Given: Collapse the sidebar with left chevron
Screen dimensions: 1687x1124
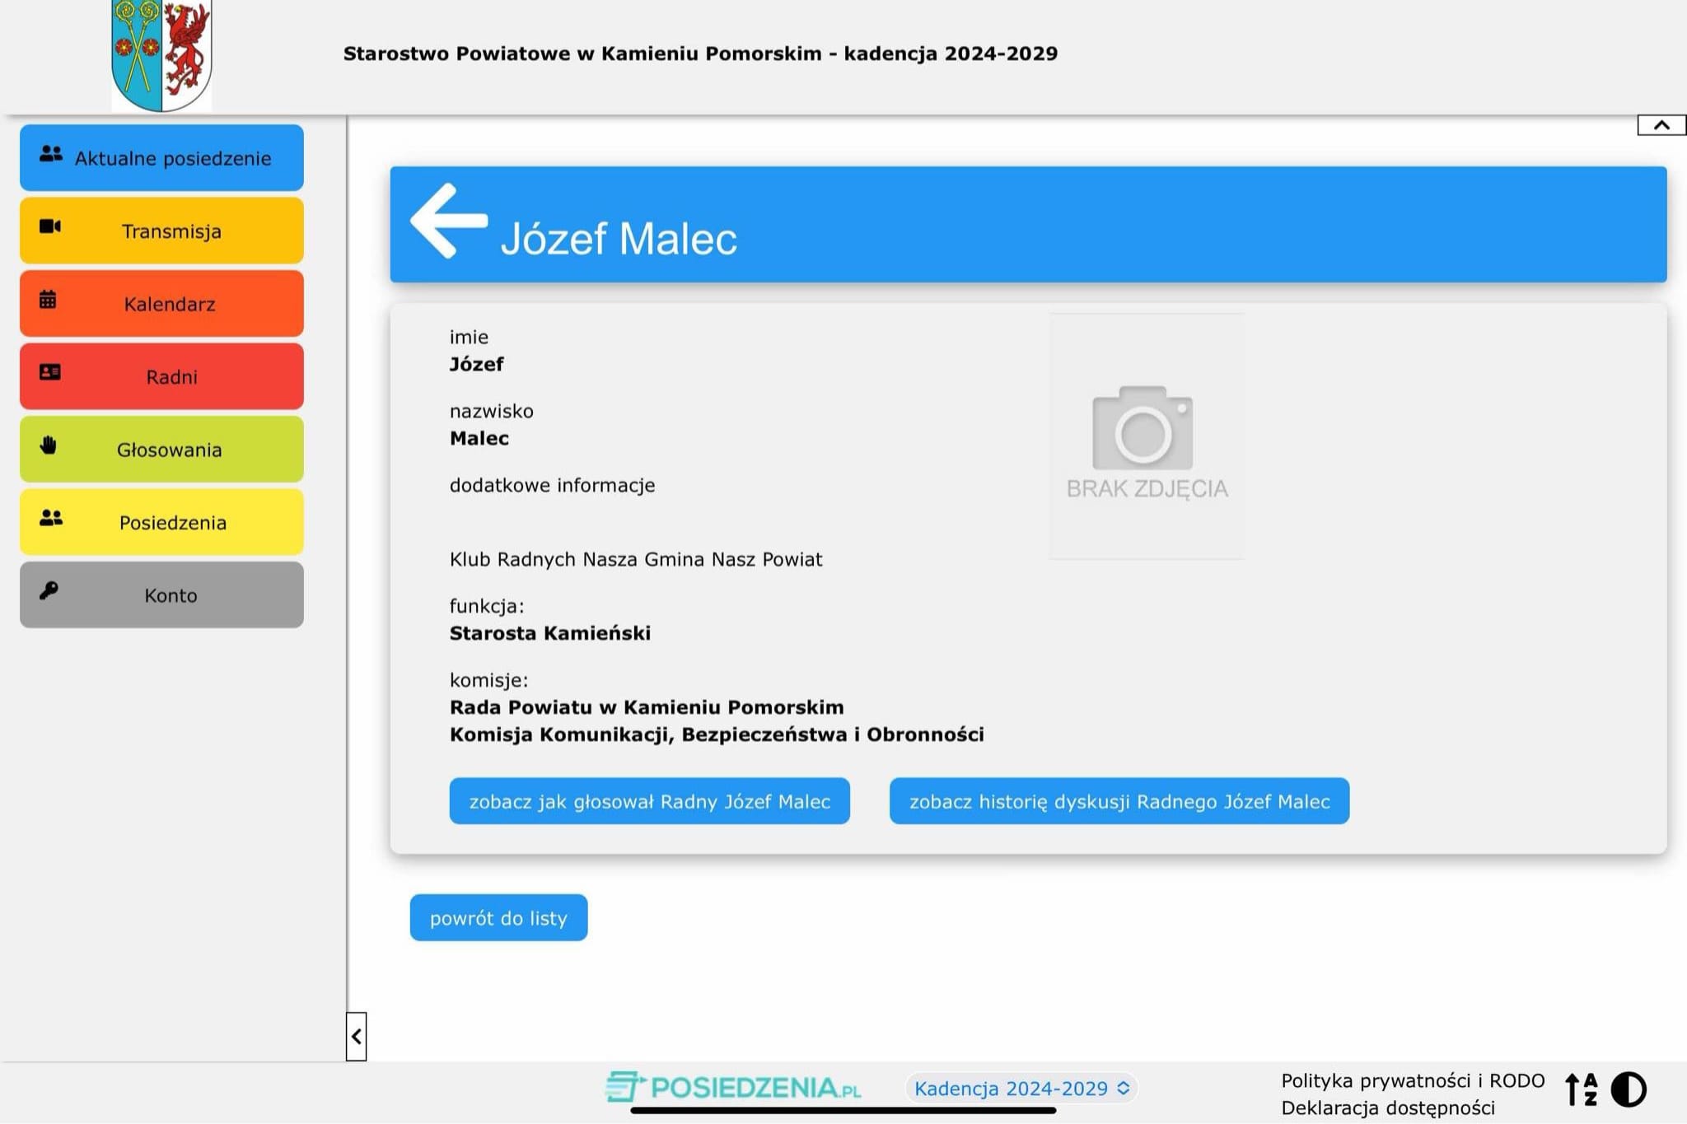Looking at the screenshot, I should [x=356, y=1037].
